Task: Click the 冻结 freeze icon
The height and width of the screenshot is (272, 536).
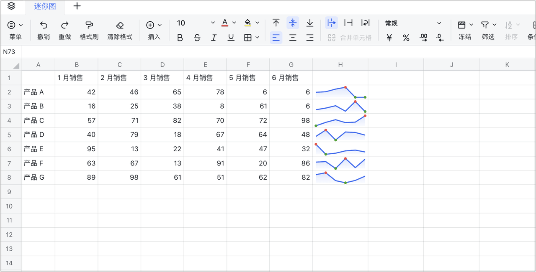Action: 462,25
